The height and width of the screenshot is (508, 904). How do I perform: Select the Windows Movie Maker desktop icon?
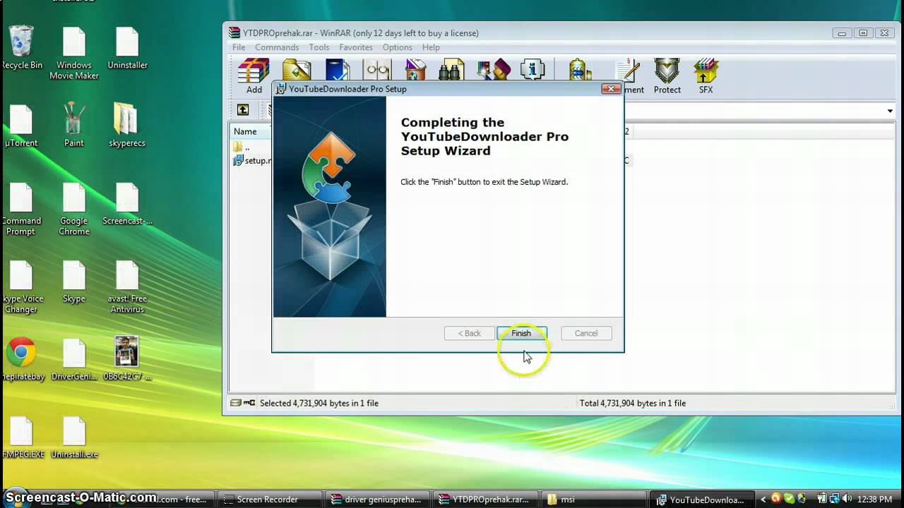(x=74, y=54)
